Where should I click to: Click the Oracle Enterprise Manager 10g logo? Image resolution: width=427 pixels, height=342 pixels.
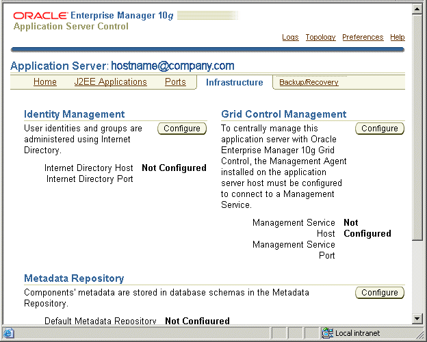(x=93, y=16)
